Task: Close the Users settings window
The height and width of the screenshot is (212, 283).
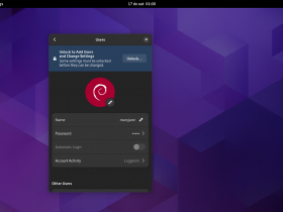Action: tap(146, 40)
